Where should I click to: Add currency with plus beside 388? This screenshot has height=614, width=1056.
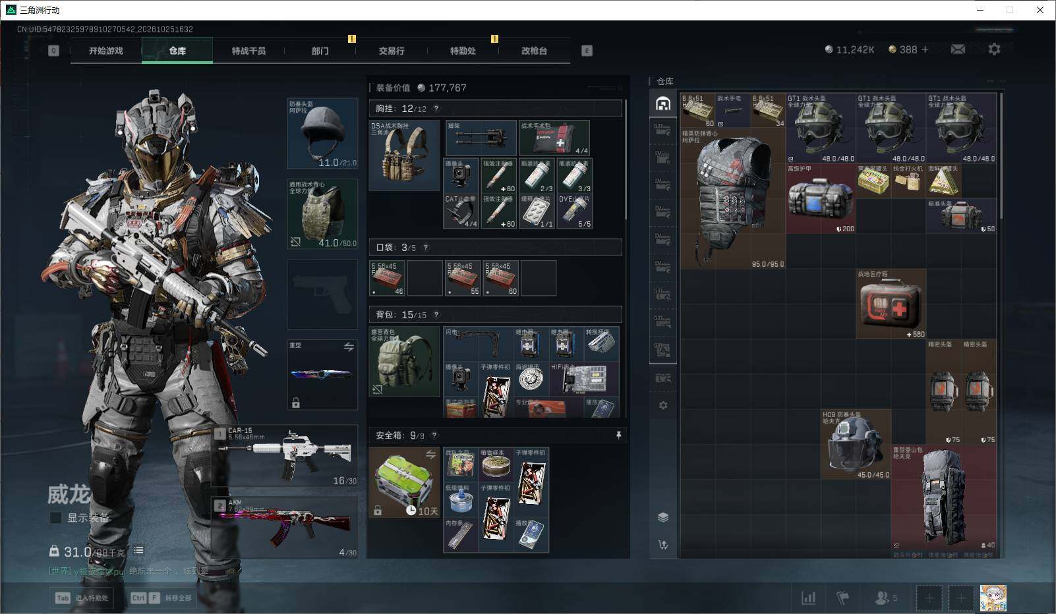click(925, 49)
